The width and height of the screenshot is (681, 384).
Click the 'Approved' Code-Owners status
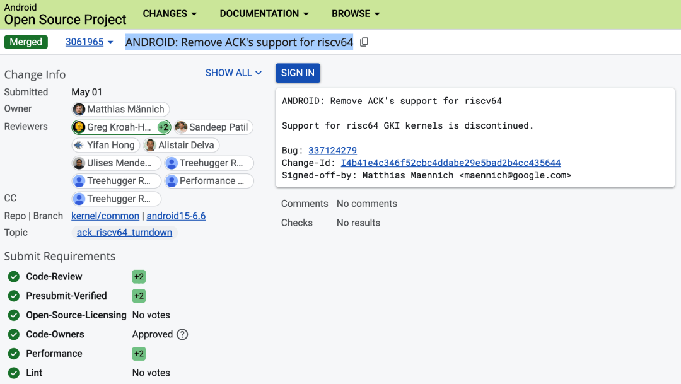point(153,334)
